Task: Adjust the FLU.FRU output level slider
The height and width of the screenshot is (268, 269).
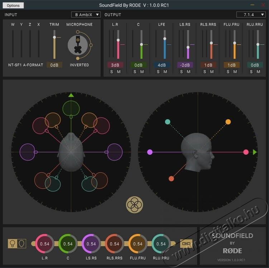Action: (235, 43)
